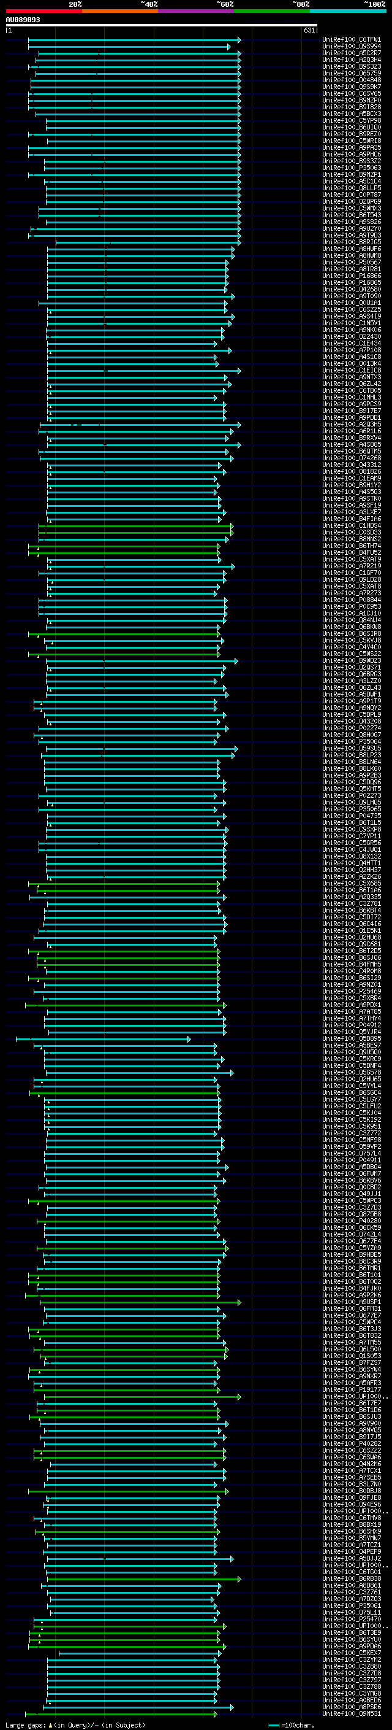
Task: Select hit UniRef100_B9REZ0
Action: point(352,134)
